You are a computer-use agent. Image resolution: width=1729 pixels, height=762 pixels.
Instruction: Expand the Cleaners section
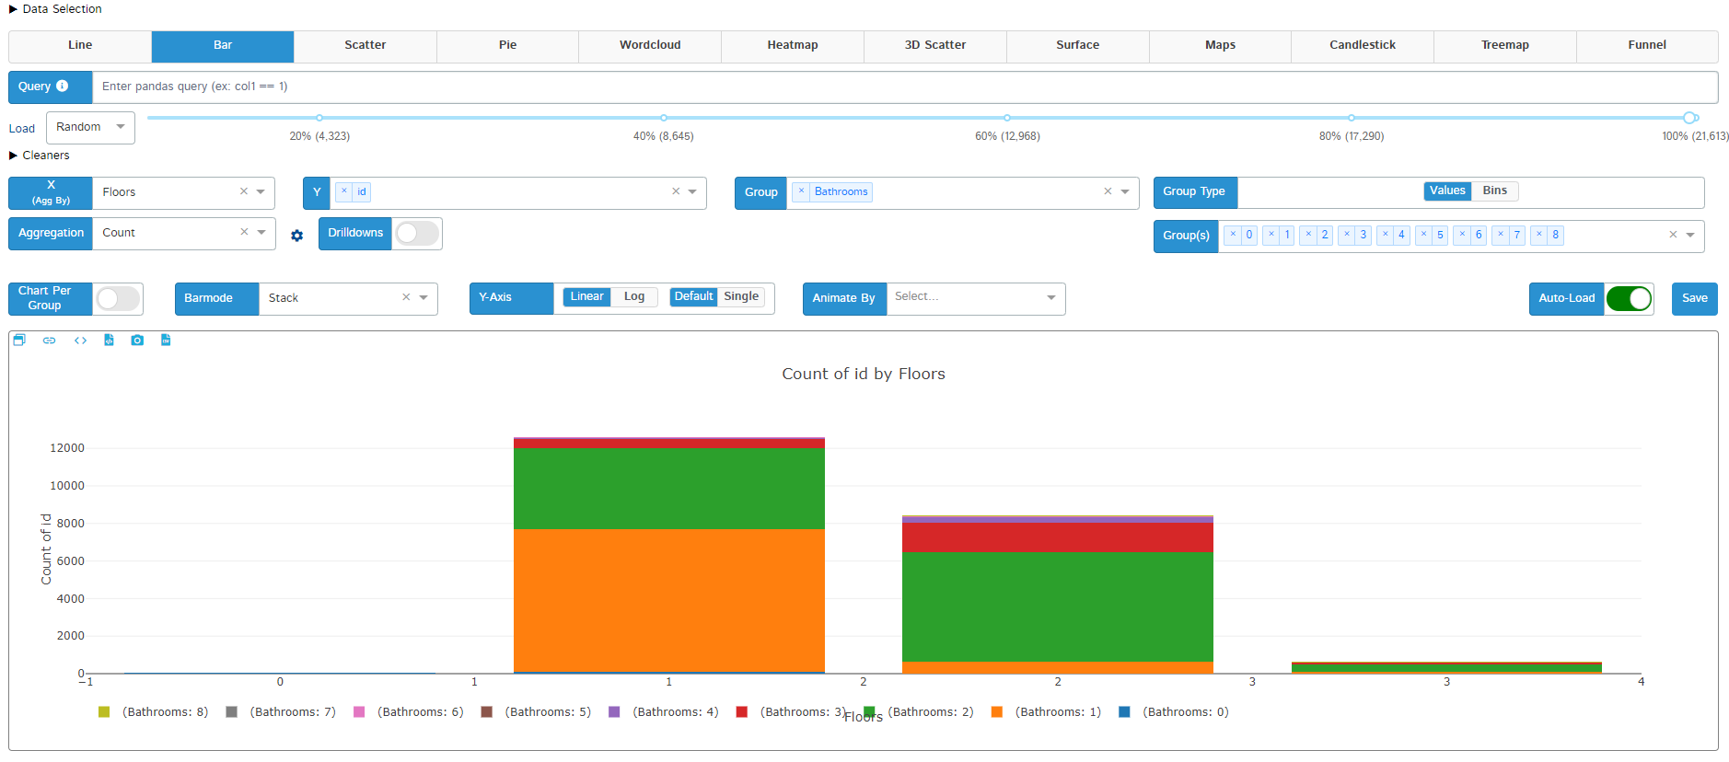pyautogui.click(x=40, y=156)
